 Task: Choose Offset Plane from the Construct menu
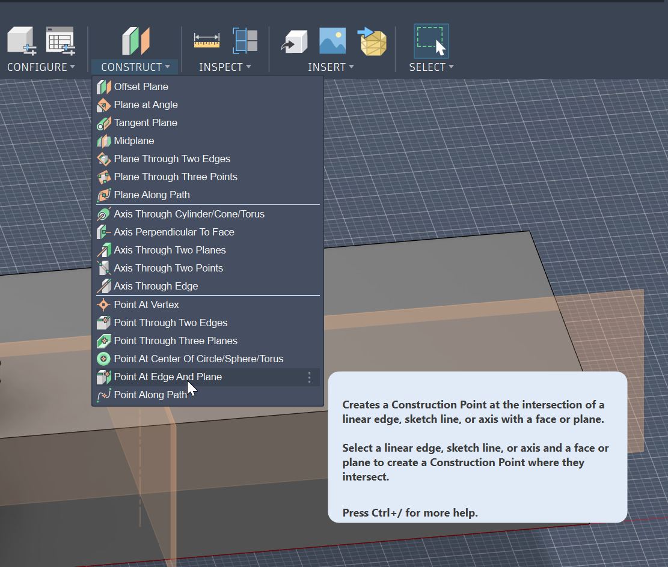[208, 87]
